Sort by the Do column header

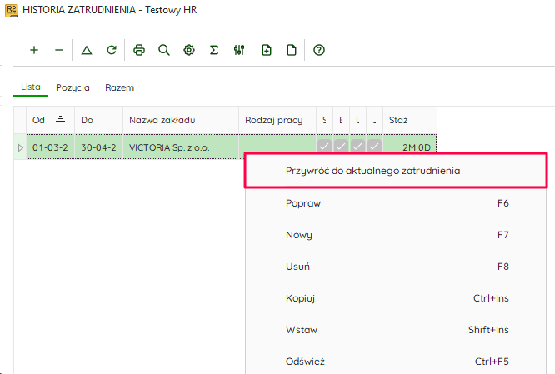[99, 120]
